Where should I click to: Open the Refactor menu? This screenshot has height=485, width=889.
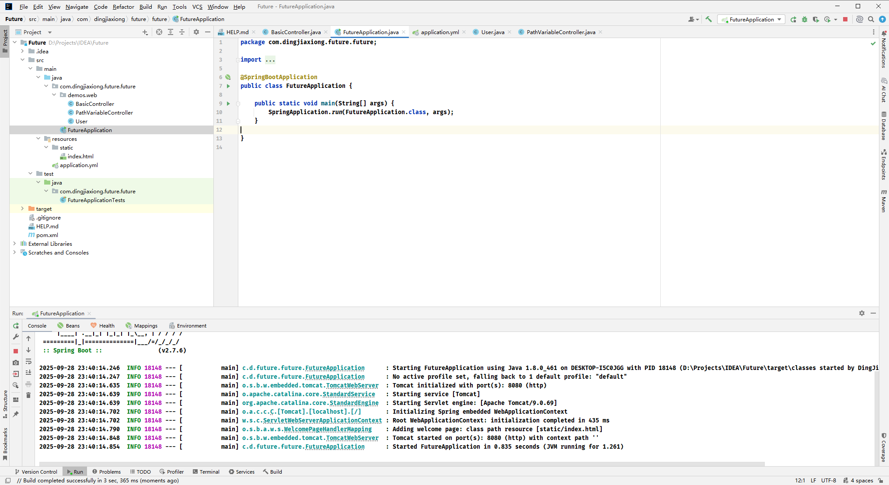point(123,7)
